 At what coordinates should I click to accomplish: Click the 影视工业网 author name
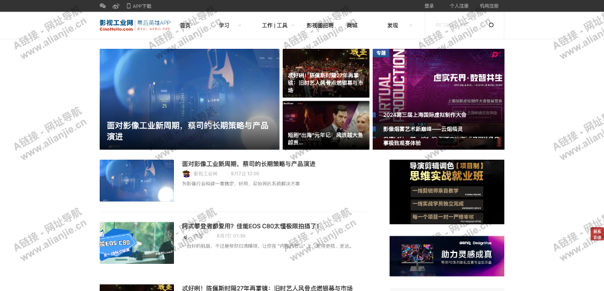tap(205, 174)
